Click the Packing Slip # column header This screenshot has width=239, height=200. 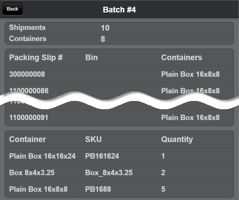tap(36, 58)
